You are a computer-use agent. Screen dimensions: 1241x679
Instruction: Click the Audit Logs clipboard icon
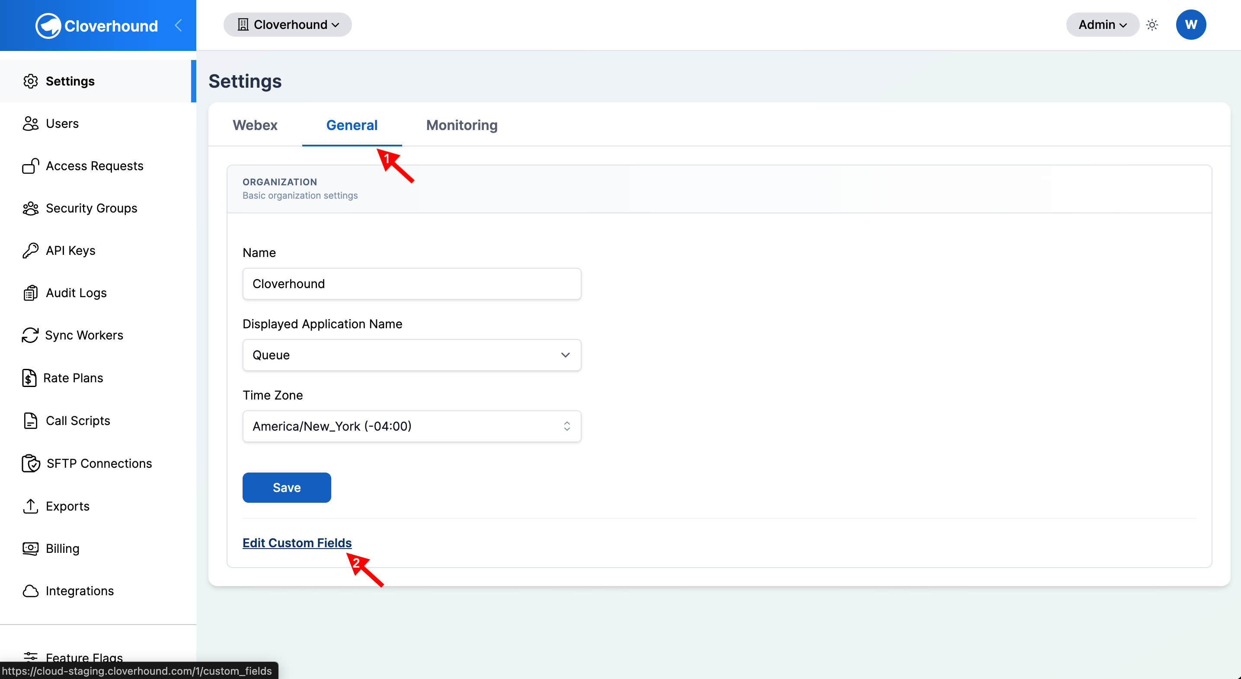pyautogui.click(x=30, y=292)
